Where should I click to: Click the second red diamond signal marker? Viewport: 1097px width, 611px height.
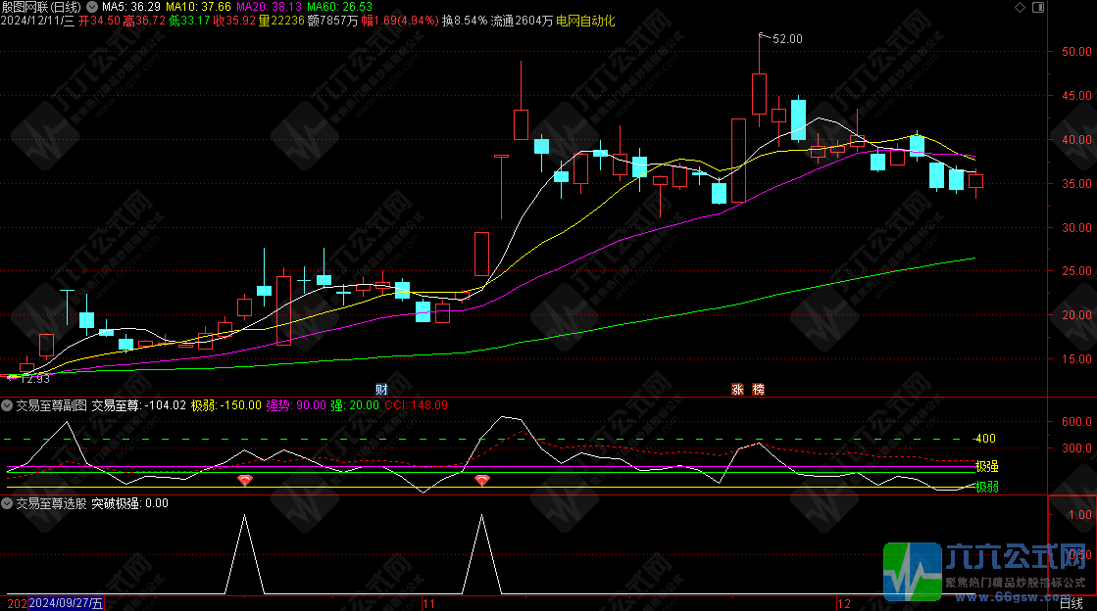tap(481, 480)
